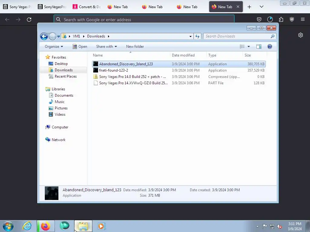The width and height of the screenshot is (310, 232).
Task: Sort files by Type column header
Action: click(224, 55)
